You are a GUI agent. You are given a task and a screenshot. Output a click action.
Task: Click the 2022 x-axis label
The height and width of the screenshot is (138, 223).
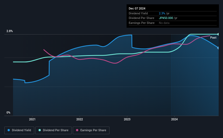pos(80,119)
